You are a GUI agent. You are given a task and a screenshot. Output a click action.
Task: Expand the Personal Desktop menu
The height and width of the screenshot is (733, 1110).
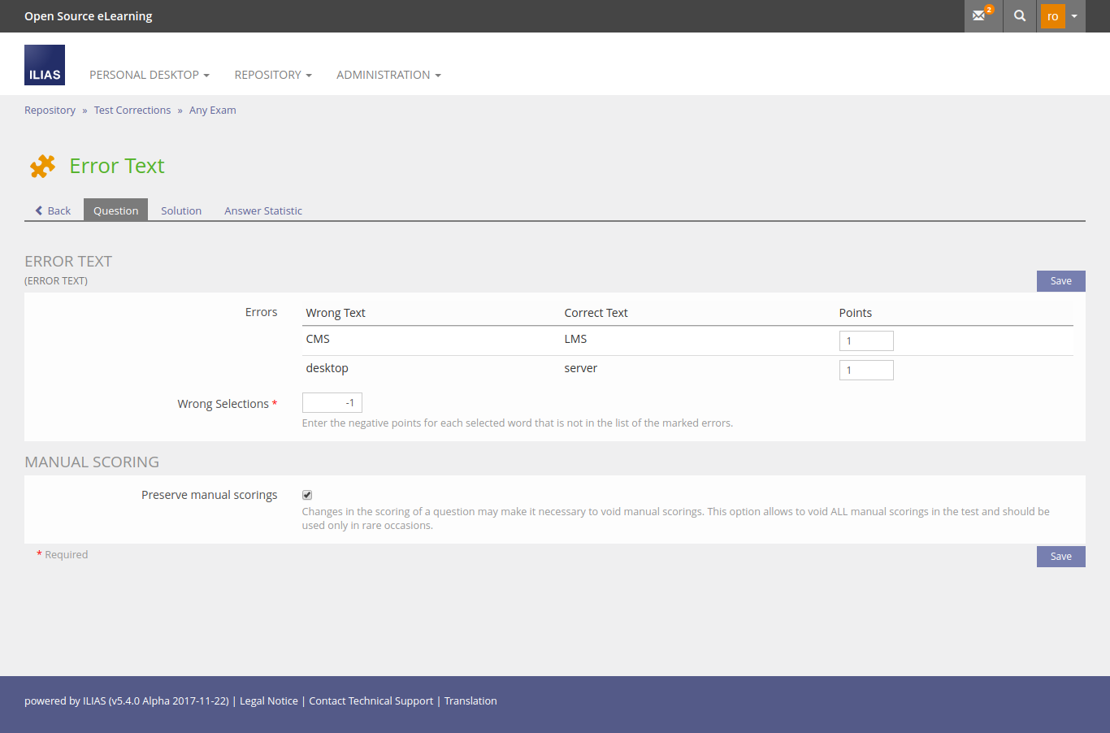click(x=149, y=75)
